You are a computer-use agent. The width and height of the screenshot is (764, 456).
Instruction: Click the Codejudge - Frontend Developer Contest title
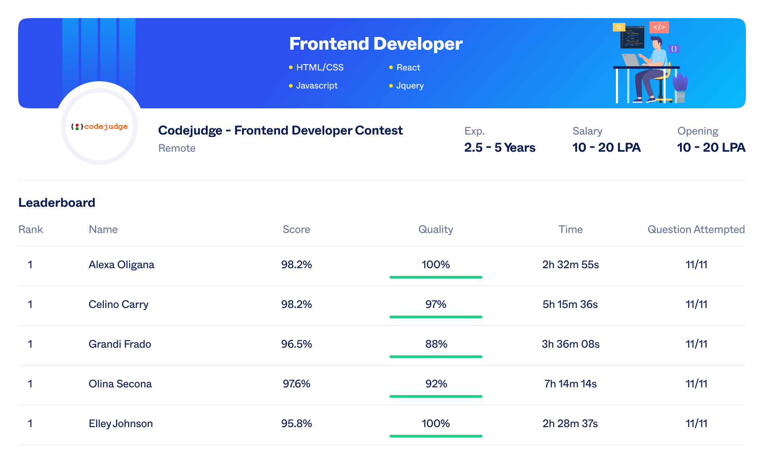coord(280,130)
